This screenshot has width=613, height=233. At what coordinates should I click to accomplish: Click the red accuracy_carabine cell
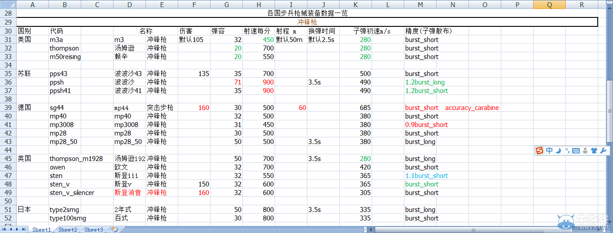pos(472,108)
